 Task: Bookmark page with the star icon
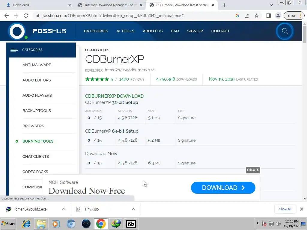coord(257,16)
